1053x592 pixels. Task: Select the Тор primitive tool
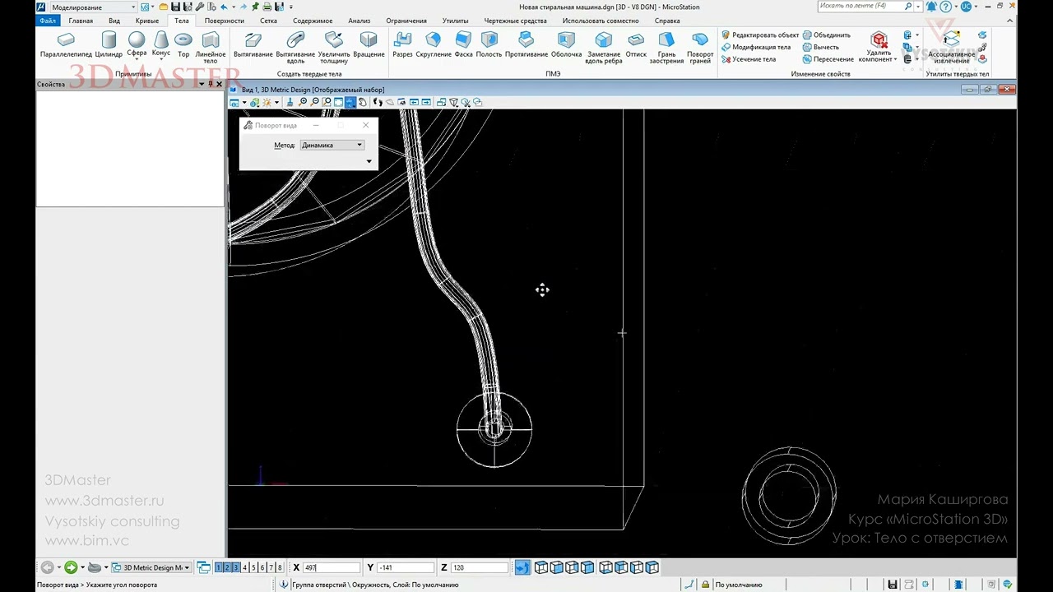click(183, 44)
